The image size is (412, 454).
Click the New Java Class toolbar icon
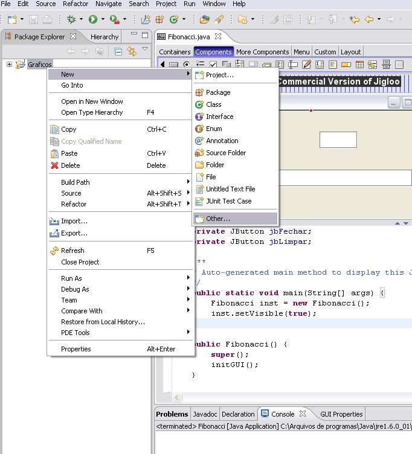click(175, 19)
